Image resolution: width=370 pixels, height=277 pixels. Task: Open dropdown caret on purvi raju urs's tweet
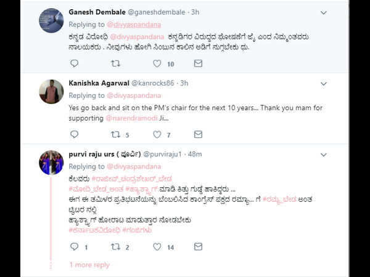[x=324, y=155]
